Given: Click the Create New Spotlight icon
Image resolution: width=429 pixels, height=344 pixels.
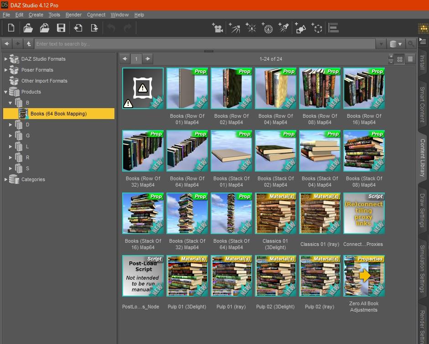Looking at the screenshot, I should [284, 28].
